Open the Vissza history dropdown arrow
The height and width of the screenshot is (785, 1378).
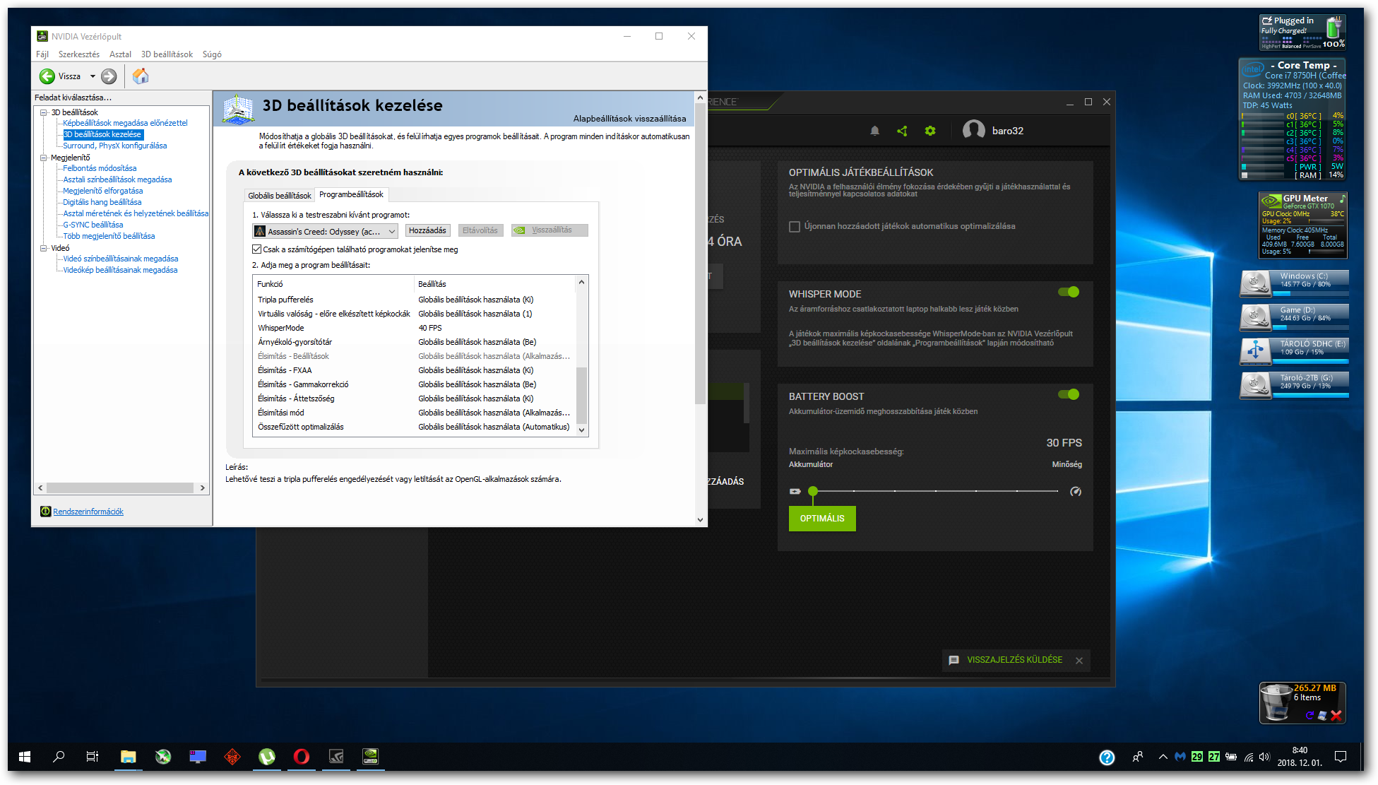point(93,76)
